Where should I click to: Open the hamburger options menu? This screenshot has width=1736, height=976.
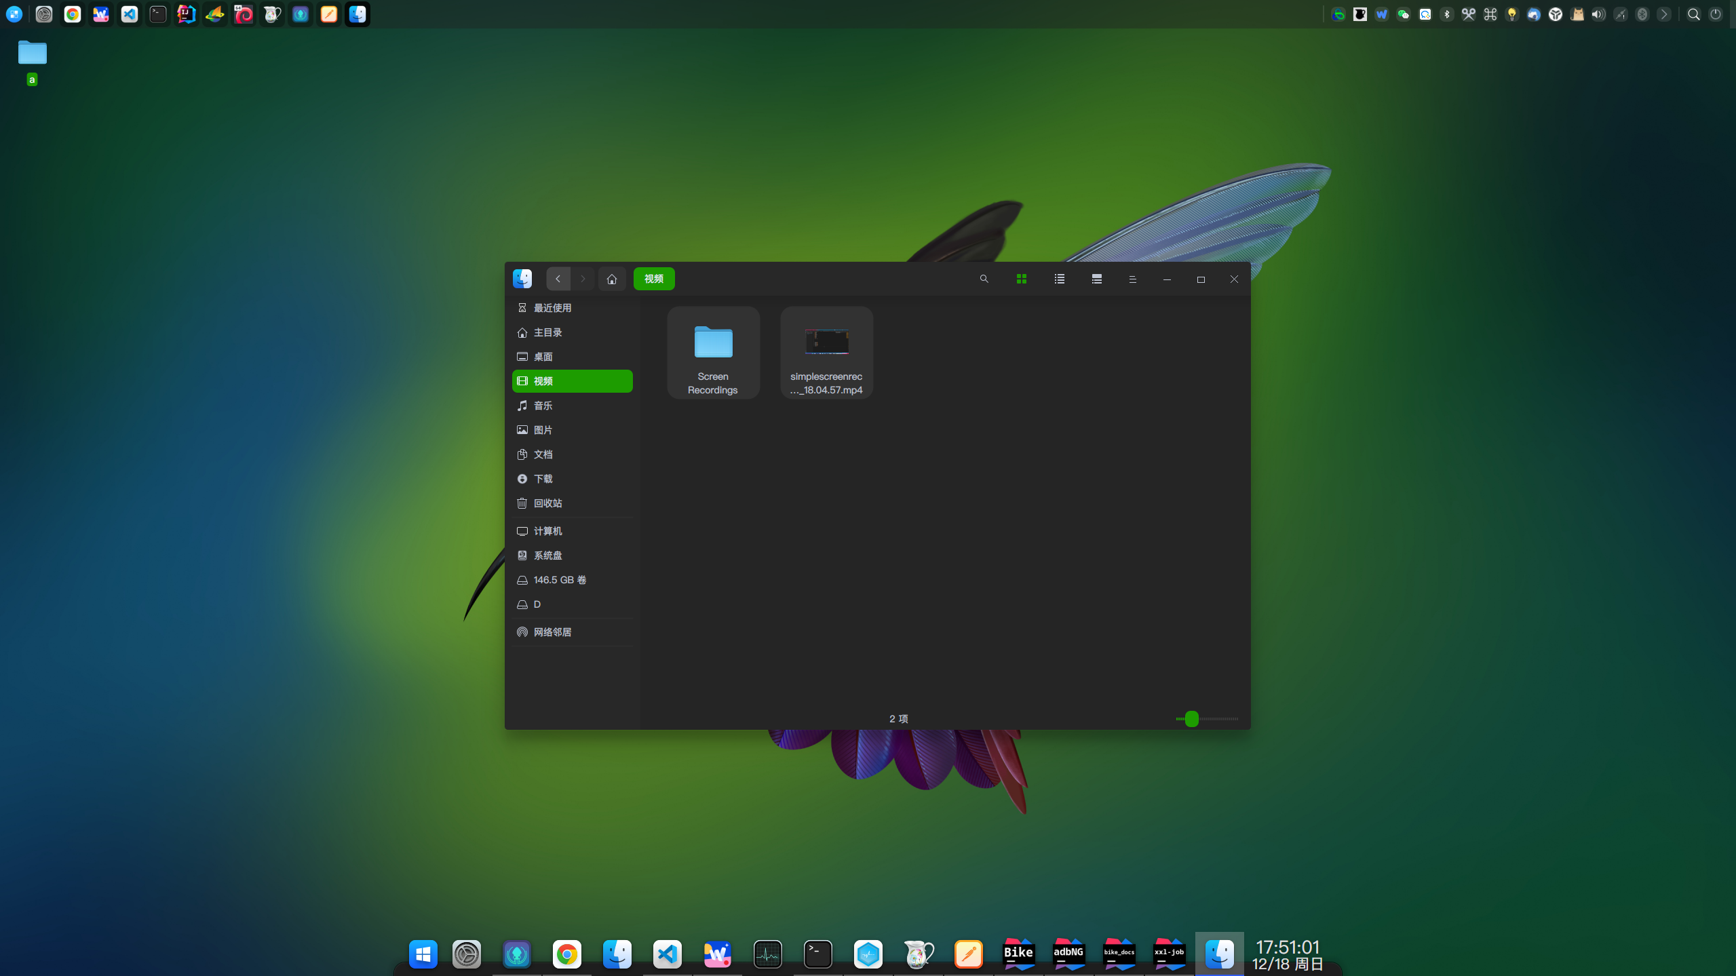pos(1132,279)
